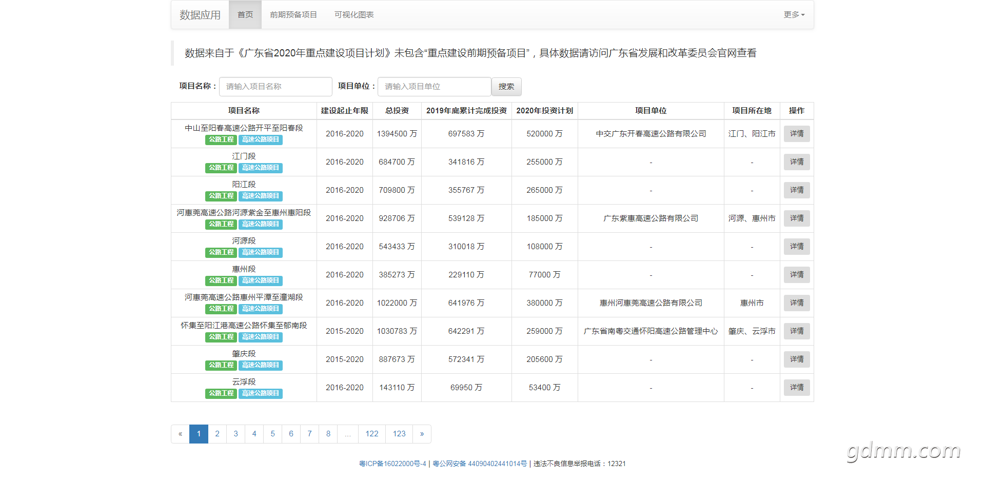Go to page 7
The width and height of the screenshot is (985, 483).
point(309,434)
